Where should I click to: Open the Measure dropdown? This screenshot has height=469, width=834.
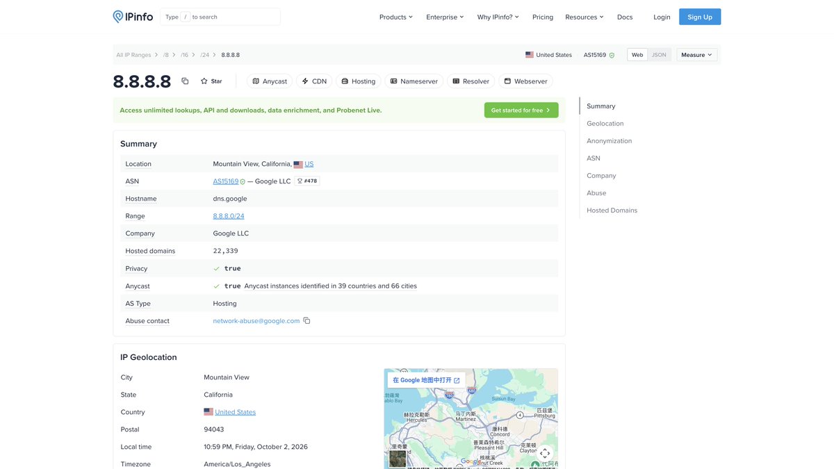pyautogui.click(x=697, y=55)
